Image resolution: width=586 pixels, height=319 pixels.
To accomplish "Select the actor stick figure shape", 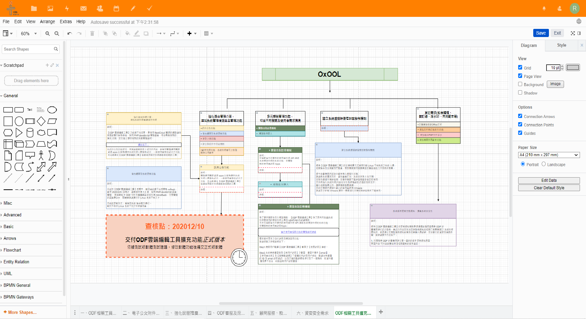I will pos(41,155).
